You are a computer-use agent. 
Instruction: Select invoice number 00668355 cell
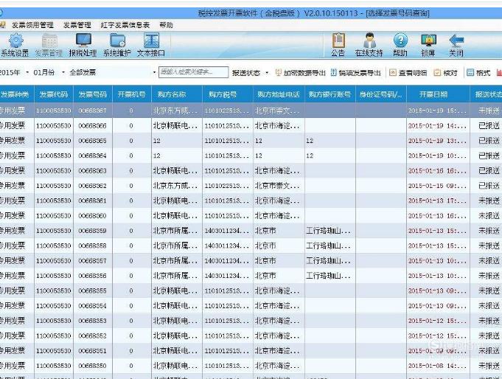(x=93, y=291)
